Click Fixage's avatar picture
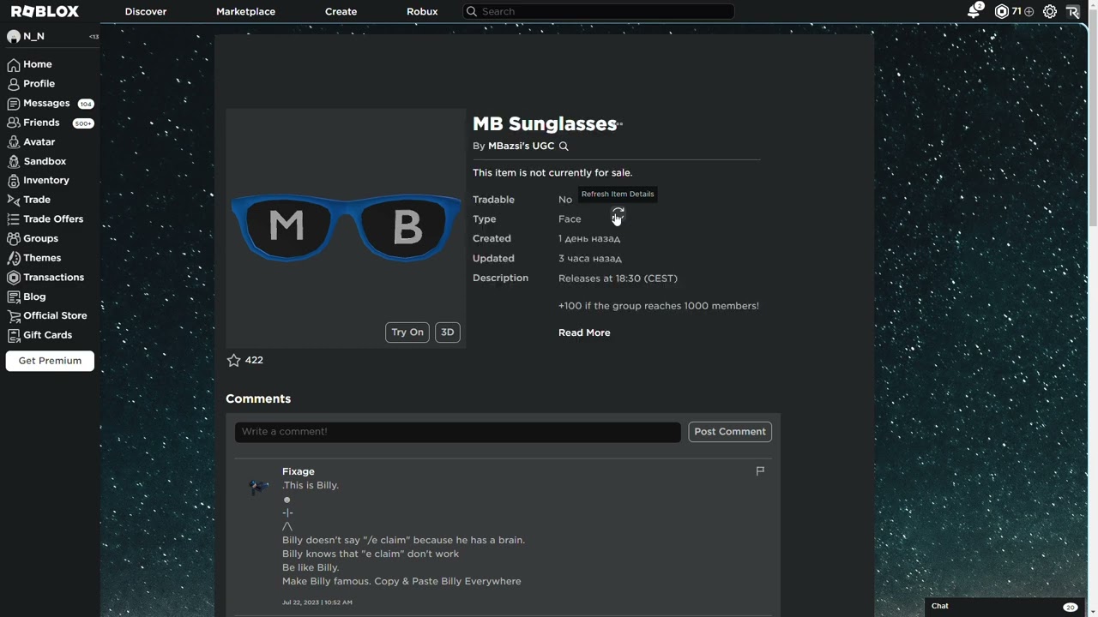The height and width of the screenshot is (617, 1098). (x=258, y=487)
